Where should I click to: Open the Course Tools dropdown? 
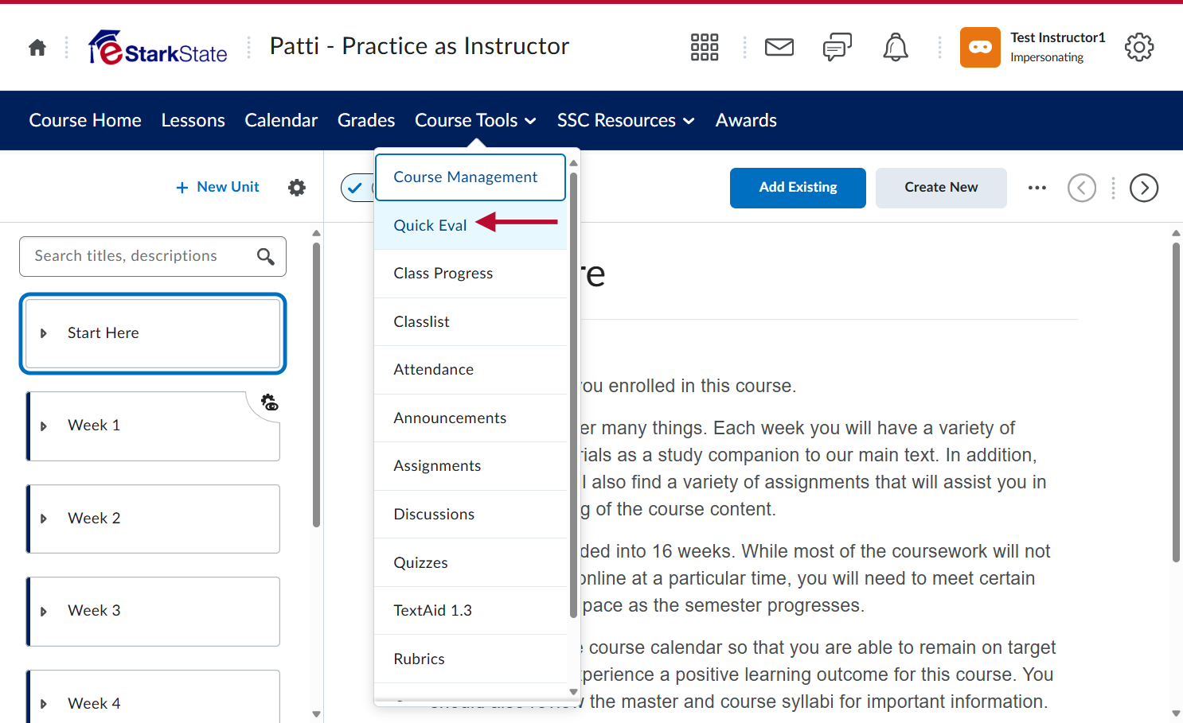tap(475, 120)
